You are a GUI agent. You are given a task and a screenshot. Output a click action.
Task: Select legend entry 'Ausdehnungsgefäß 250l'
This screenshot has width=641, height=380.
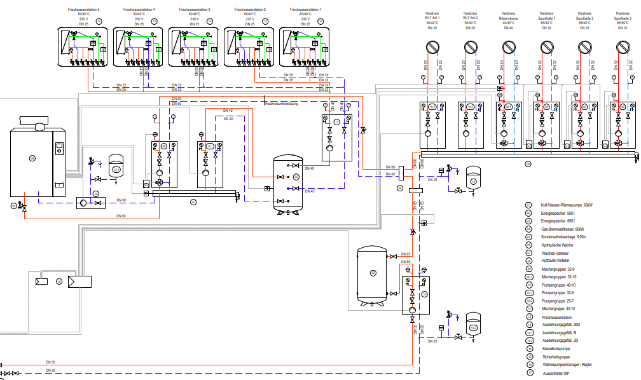pyautogui.click(x=562, y=325)
